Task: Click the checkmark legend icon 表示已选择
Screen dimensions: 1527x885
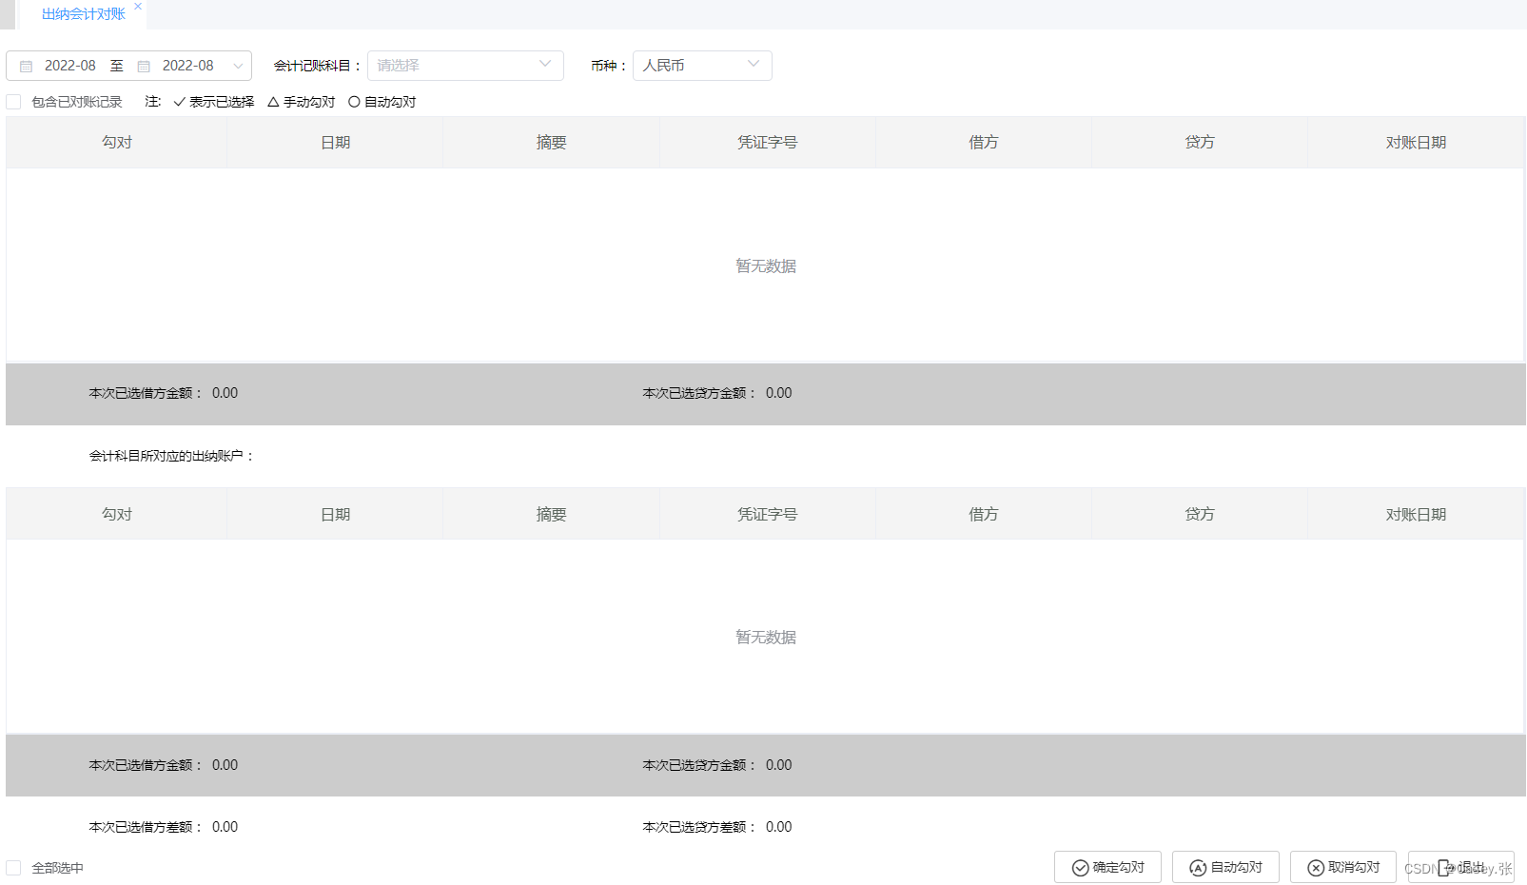Action: [179, 102]
